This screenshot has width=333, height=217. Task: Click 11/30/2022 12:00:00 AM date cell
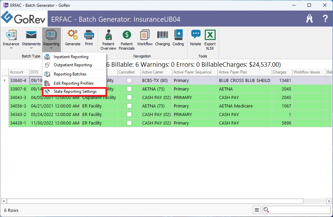[55, 123]
